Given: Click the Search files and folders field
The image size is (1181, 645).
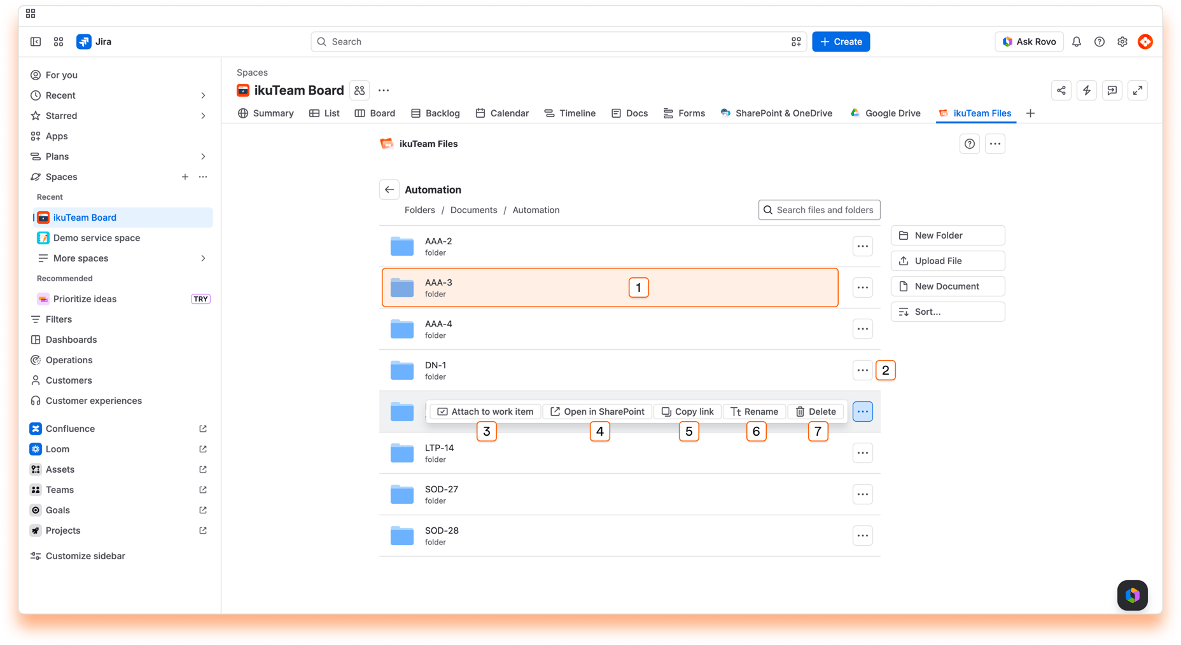Looking at the screenshot, I should [x=820, y=210].
